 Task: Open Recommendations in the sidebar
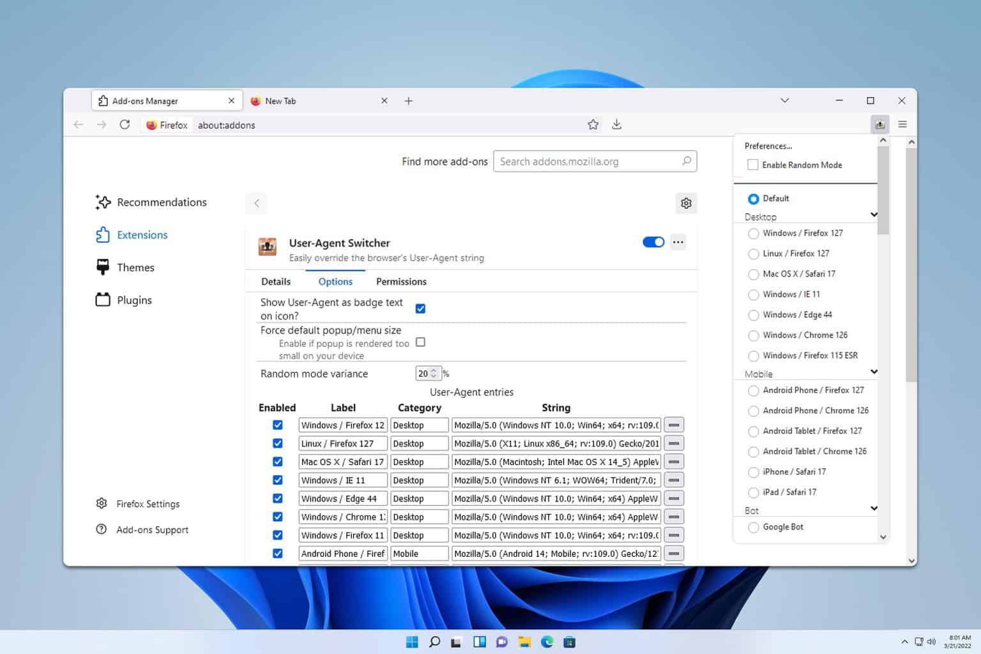pyautogui.click(x=151, y=202)
